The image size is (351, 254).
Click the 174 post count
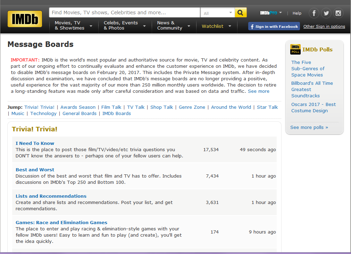tap(215, 232)
